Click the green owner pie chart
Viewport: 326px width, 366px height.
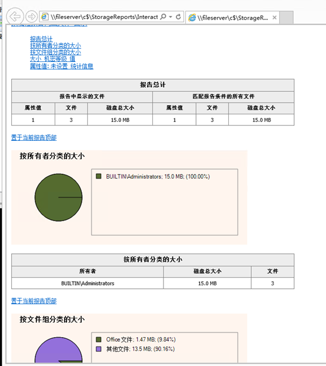[58, 197]
